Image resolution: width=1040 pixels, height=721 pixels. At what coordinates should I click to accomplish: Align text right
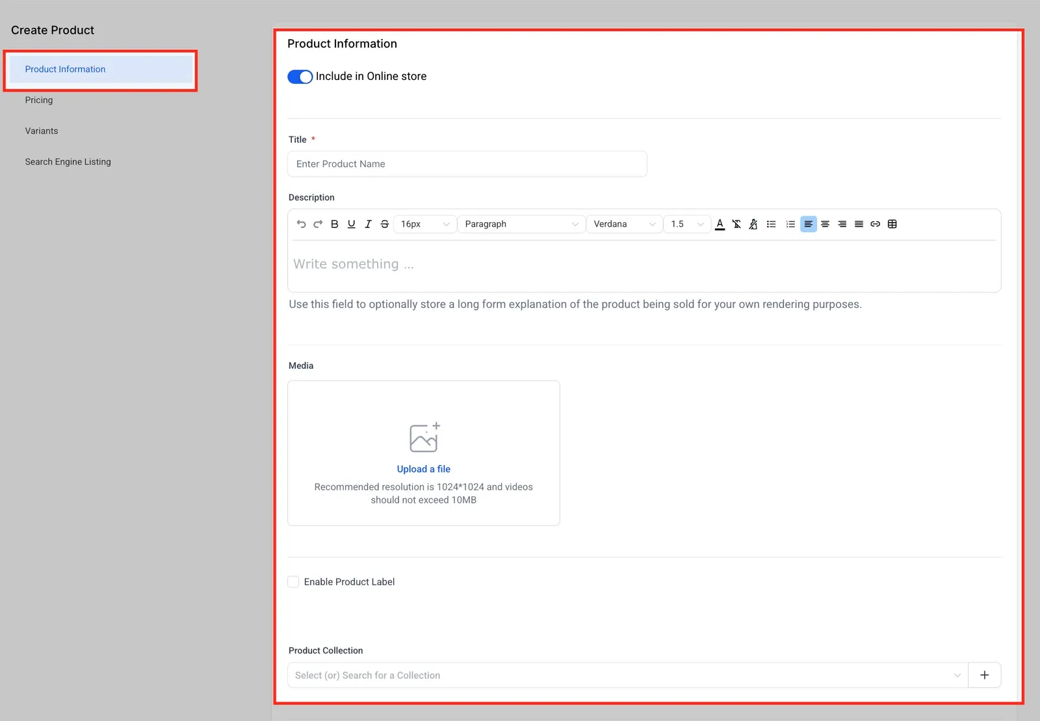tap(842, 224)
